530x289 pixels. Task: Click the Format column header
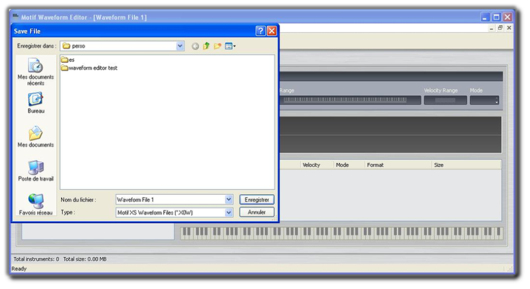[x=398, y=165]
